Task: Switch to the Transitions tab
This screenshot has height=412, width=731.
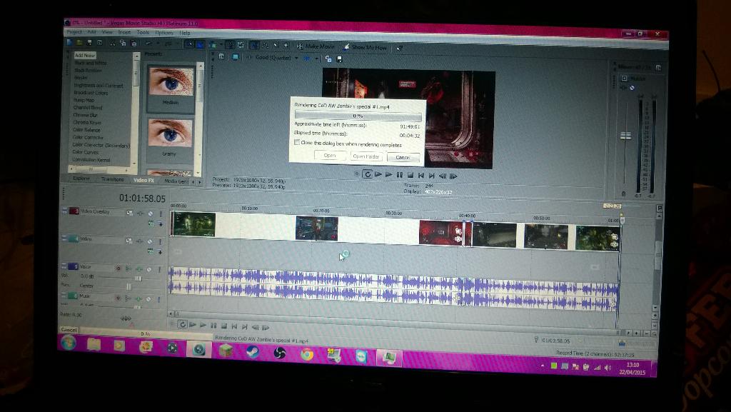Action: tap(113, 179)
